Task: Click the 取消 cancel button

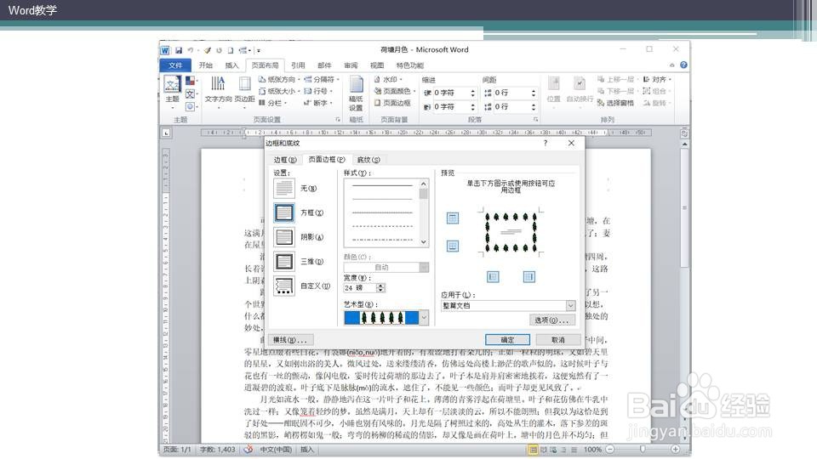Action: [558, 340]
